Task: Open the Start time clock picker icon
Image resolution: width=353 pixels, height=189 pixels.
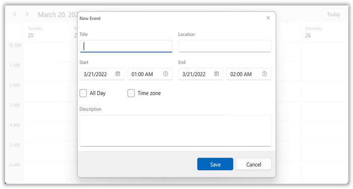Action: (x=166, y=73)
